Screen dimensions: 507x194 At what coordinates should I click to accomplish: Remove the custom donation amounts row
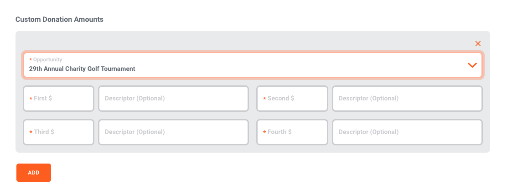[x=478, y=44]
